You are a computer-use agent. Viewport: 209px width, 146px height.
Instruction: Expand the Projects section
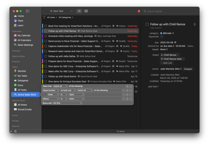tap(16, 62)
